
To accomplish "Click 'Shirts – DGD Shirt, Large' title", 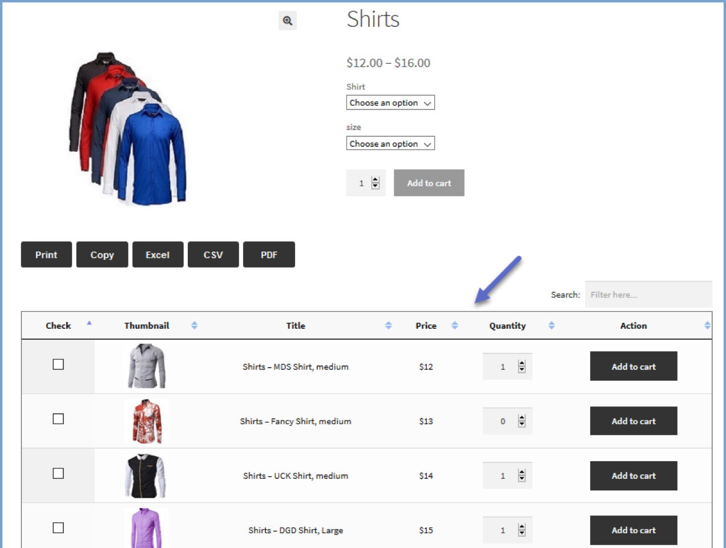I will [x=296, y=530].
